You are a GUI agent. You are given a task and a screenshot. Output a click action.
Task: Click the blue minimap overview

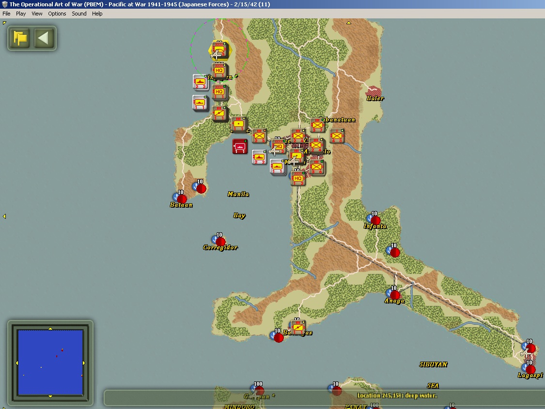coord(50,363)
